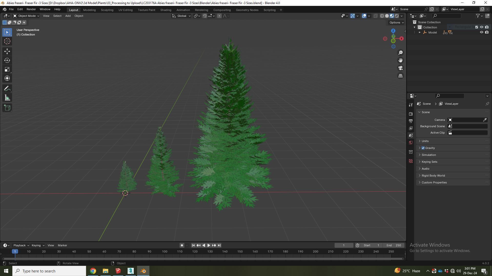
Task: Activate the Transform tool
Action: point(7,78)
